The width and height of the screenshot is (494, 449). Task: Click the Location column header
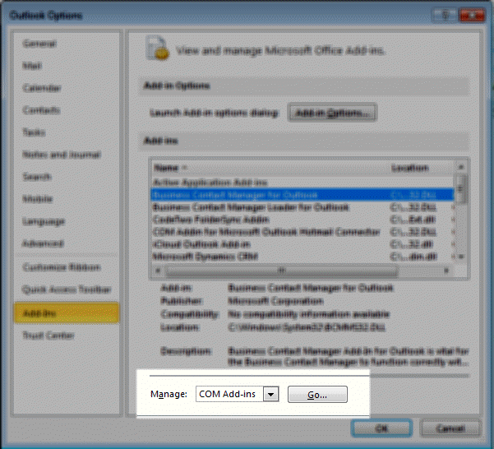[409, 168]
